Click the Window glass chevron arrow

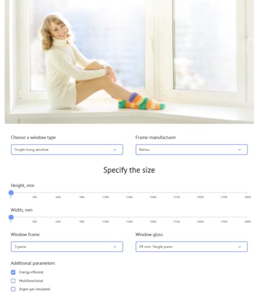click(239, 247)
